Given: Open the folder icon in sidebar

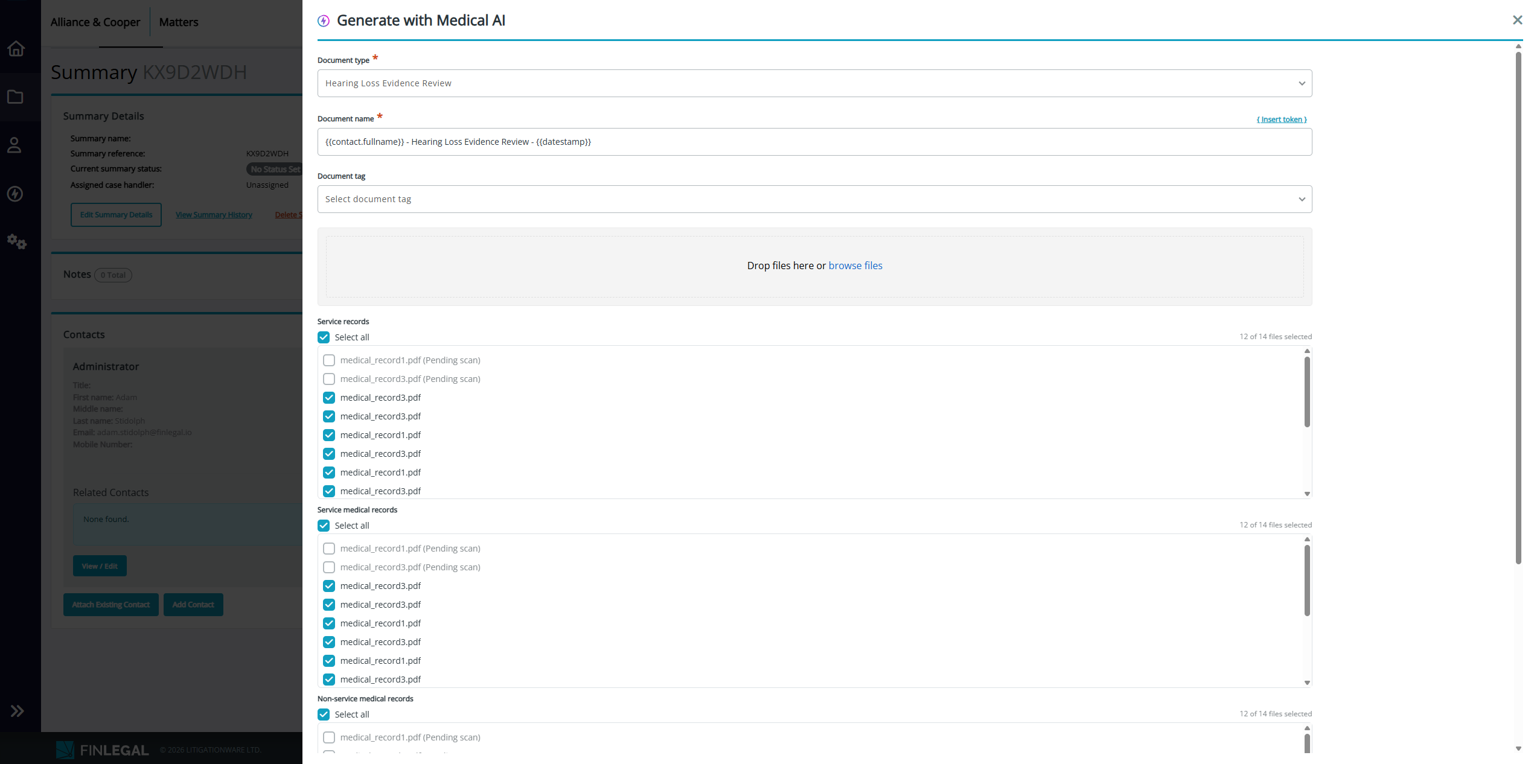Looking at the screenshot, I should pyautogui.click(x=15, y=97).
